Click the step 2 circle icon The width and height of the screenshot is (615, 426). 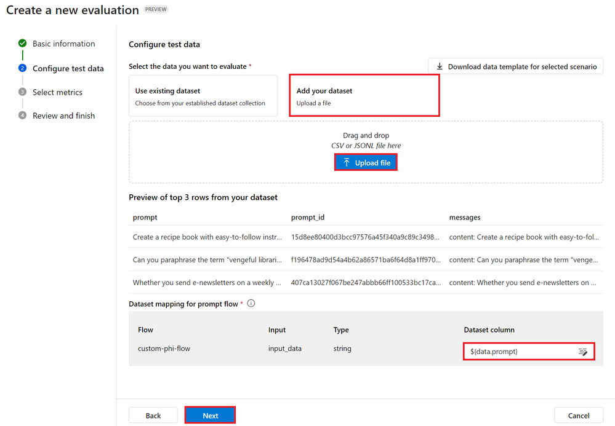(x=22, y=68)
